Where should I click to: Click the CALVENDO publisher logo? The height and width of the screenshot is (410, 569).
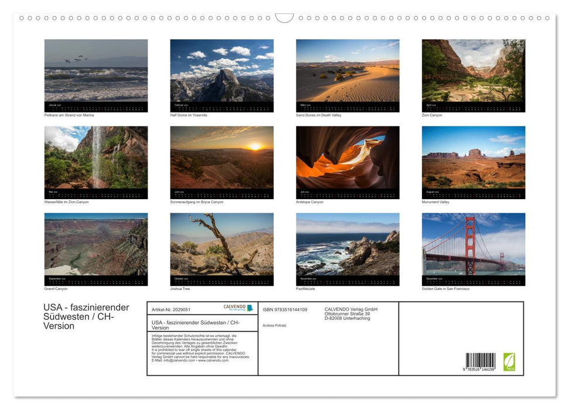click(x=237, y=306)
